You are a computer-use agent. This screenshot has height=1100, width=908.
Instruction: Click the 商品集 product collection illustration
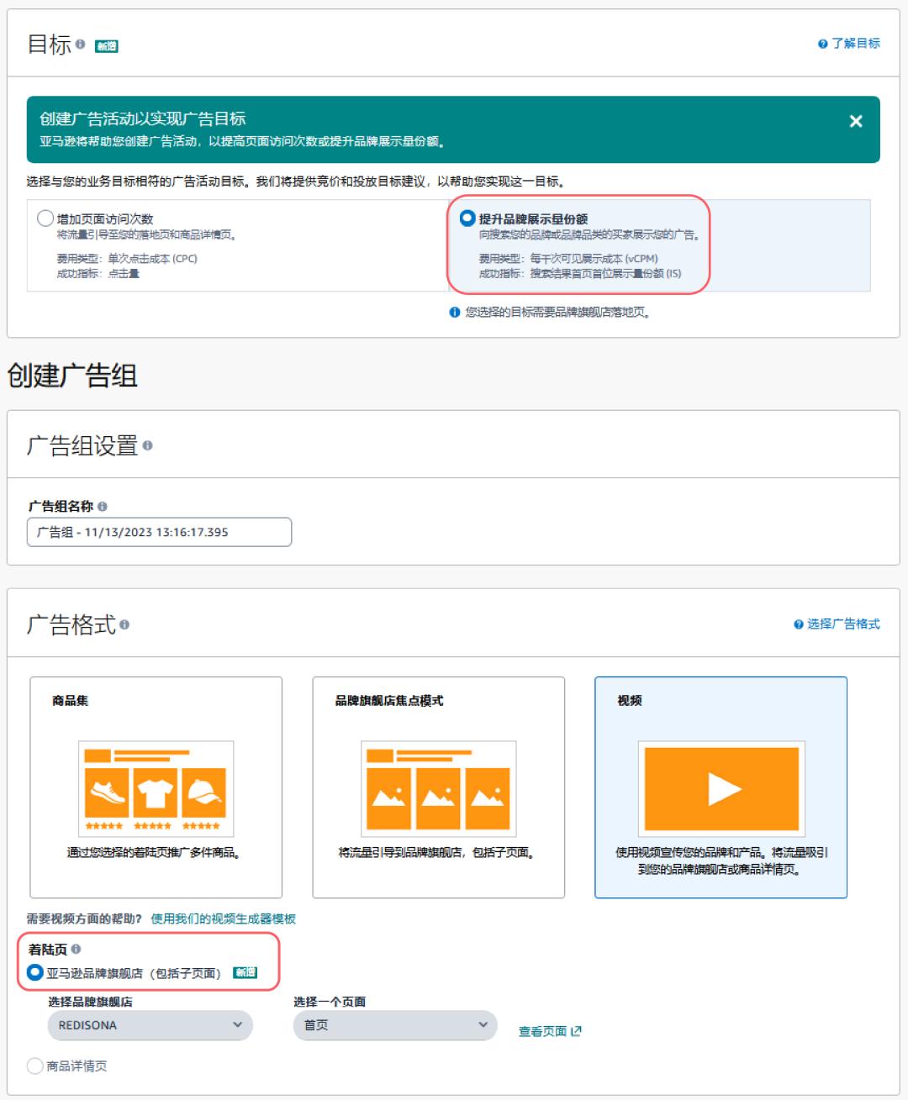(156, 788)
